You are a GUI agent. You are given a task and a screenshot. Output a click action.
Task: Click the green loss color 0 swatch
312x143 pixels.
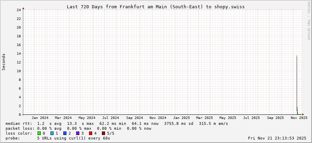tap(39, 133)
